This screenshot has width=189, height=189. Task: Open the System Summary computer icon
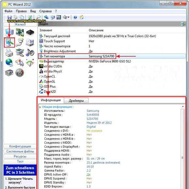[9, 32]
